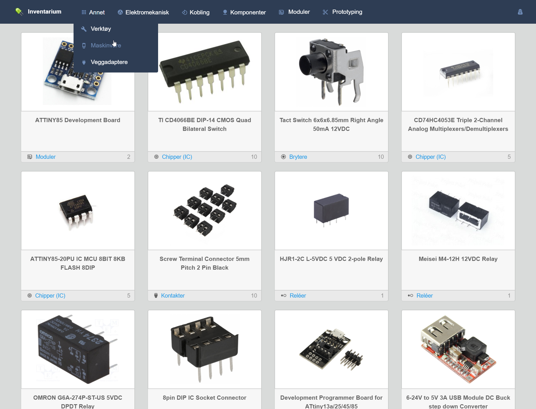Follow Chipper (IC) link under ATTINY85-20PU

tap(50, 296)
